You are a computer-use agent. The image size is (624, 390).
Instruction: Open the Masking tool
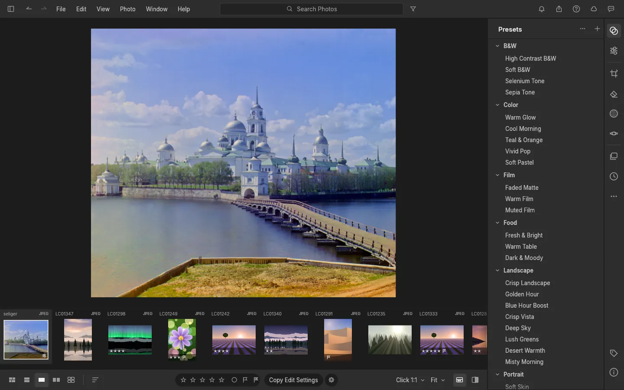pos(614,114)
